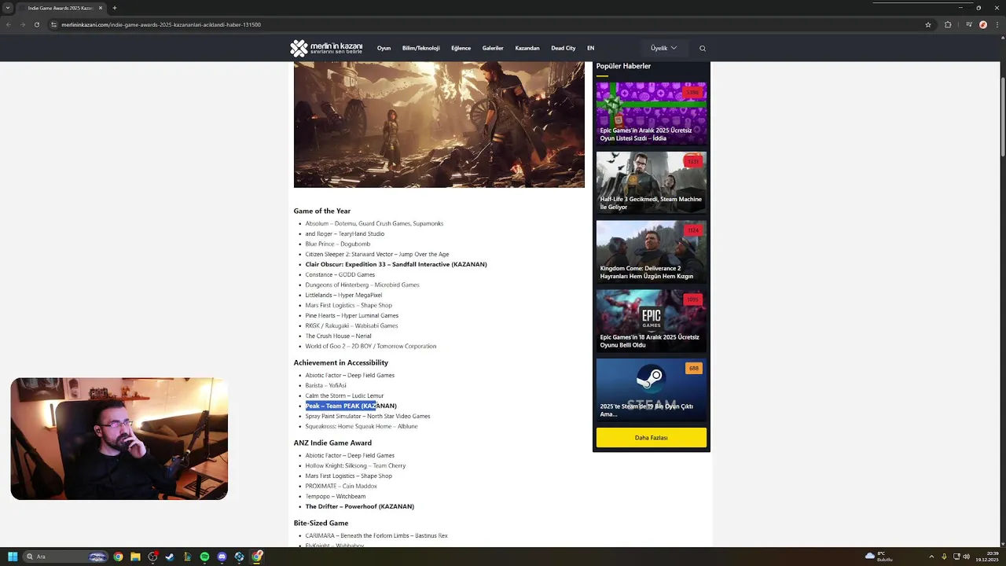The width and height of the screenshot is (1006, 566).
Task: Click the Clair Obscur: Expedition 33 entry
Action: tap(396, 264)
